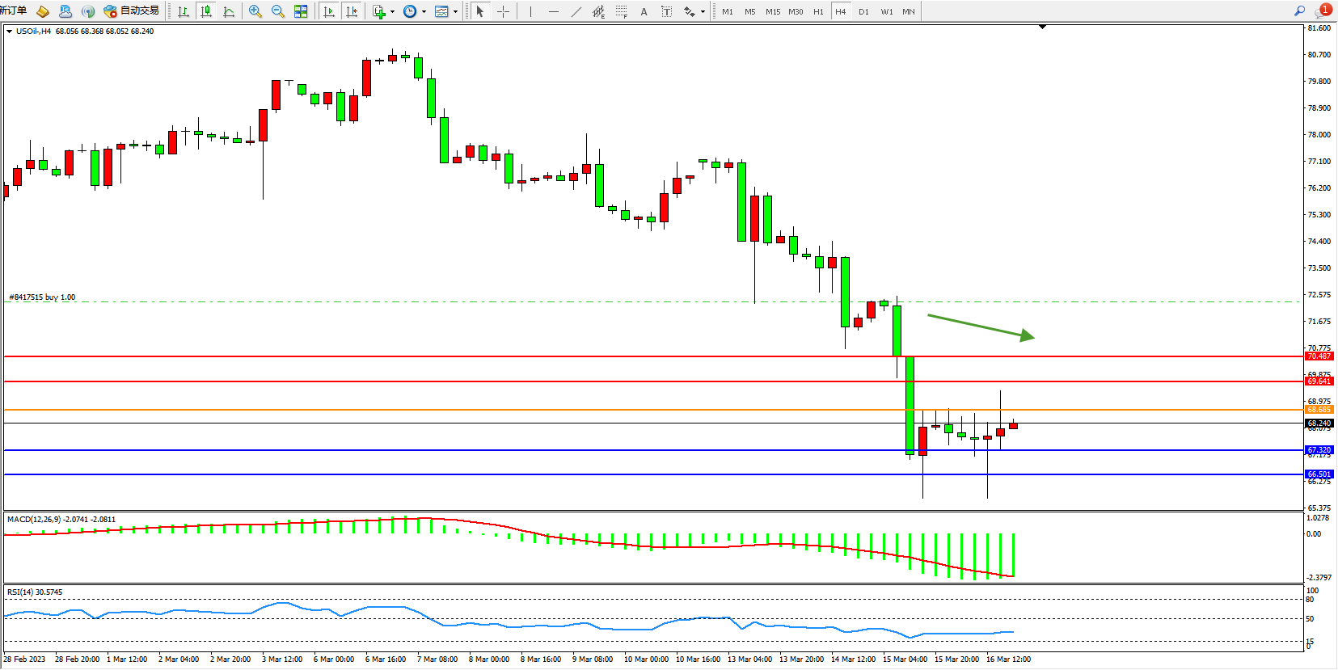Image resolution: width=1338 pixels, height=670 pixels.
Task: Click the zoom in magnifier icon
Action: (x=255, y=11)
